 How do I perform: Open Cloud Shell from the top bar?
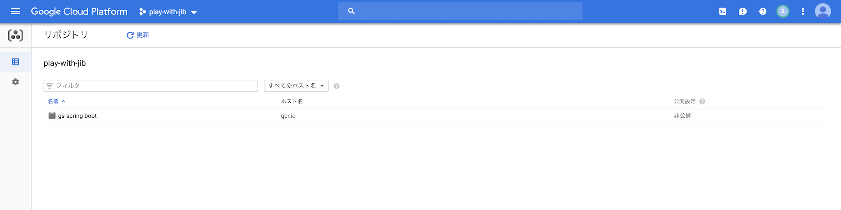pyautogui.click(x=723, y=11)
